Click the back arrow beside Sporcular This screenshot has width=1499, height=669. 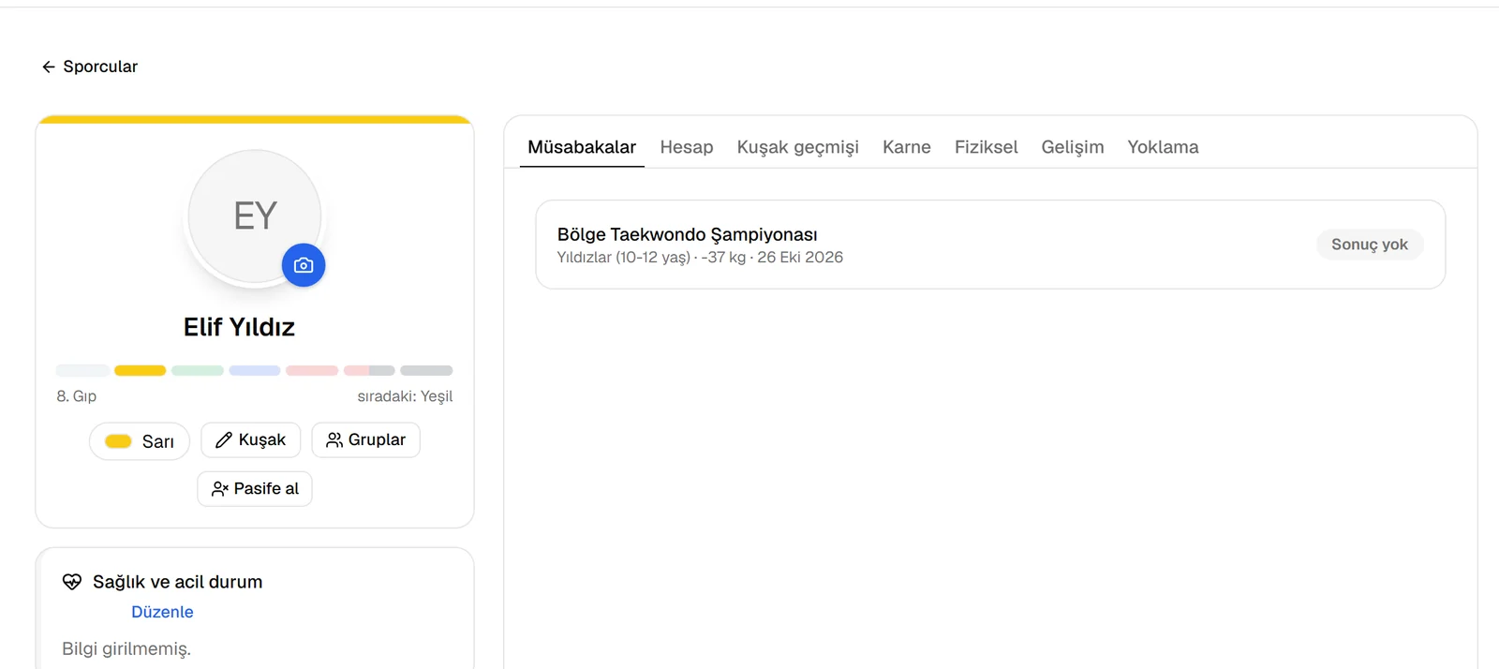coord(49,67)
